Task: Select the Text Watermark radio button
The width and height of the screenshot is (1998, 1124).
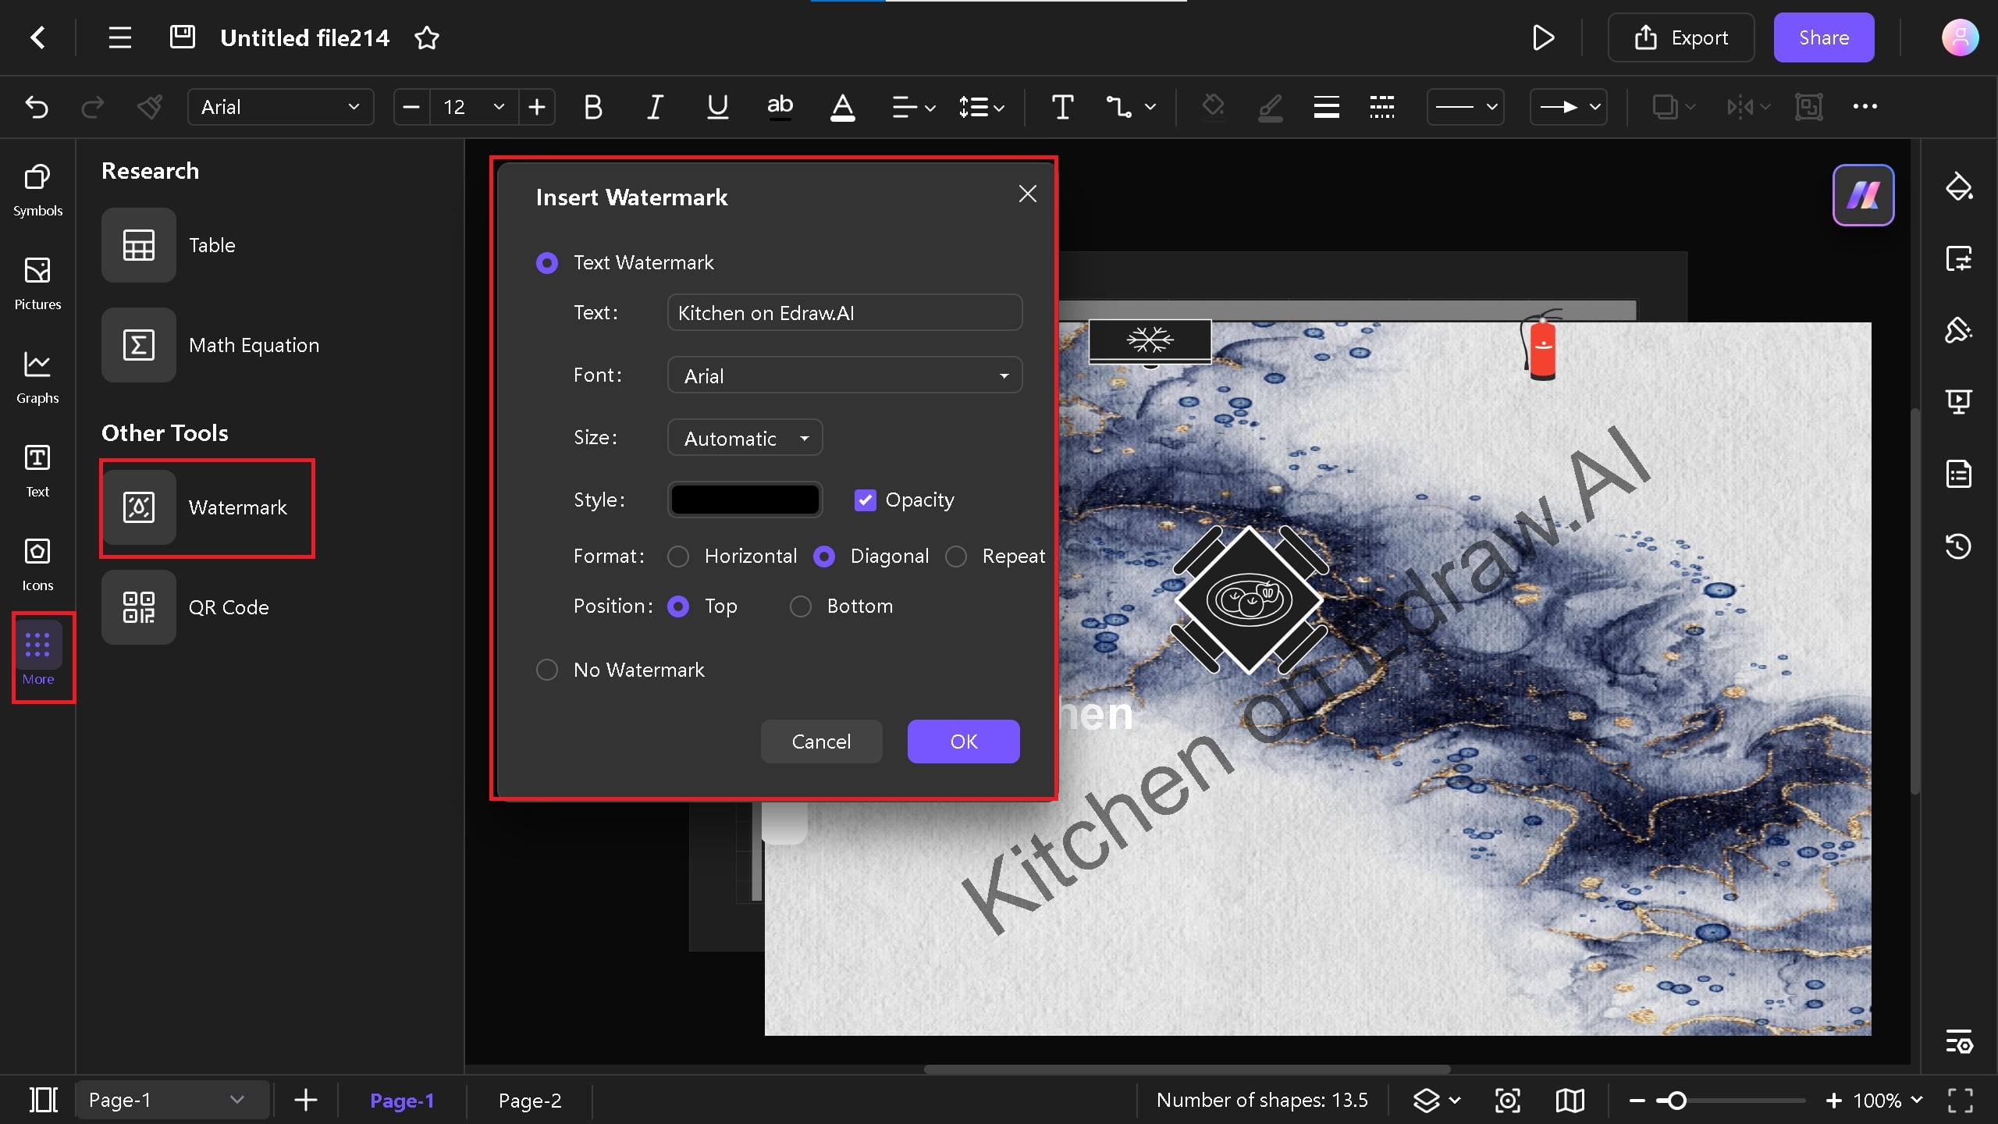Action: 546,263
